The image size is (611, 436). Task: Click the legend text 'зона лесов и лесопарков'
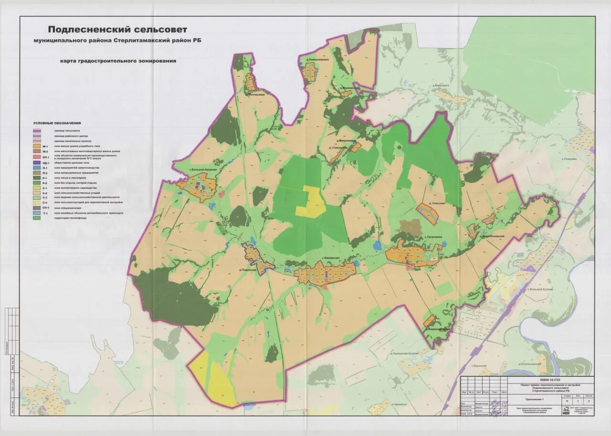(x=70, y=178)
